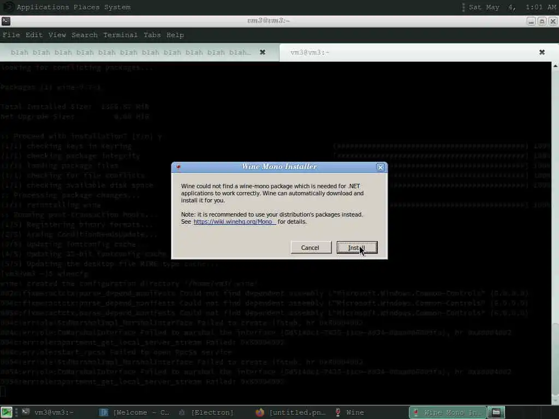Viewport: 559px width, 419px height.
Task: Click the terminal scrollbar thumb
Action: coord(555,359)
